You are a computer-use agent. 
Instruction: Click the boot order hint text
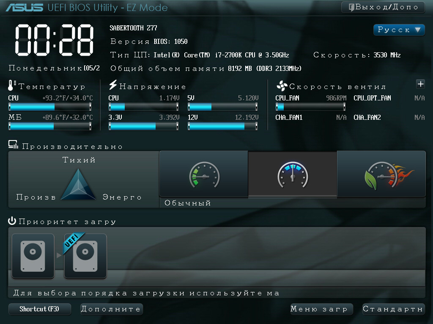pos(146,293)
